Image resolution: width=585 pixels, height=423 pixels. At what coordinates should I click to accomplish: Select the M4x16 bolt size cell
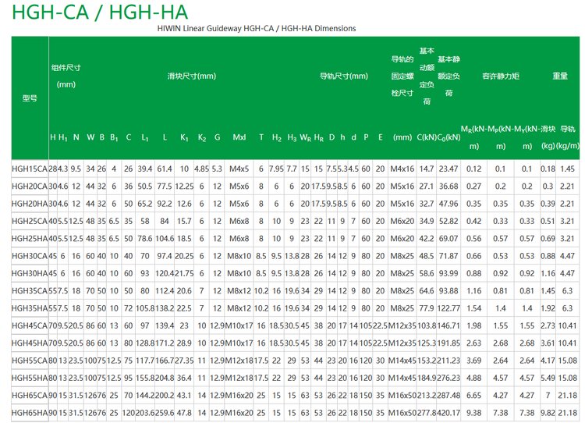point(402,168)
